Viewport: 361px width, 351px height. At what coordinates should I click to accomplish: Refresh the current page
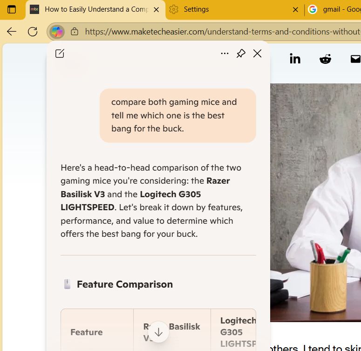(33, 32)
